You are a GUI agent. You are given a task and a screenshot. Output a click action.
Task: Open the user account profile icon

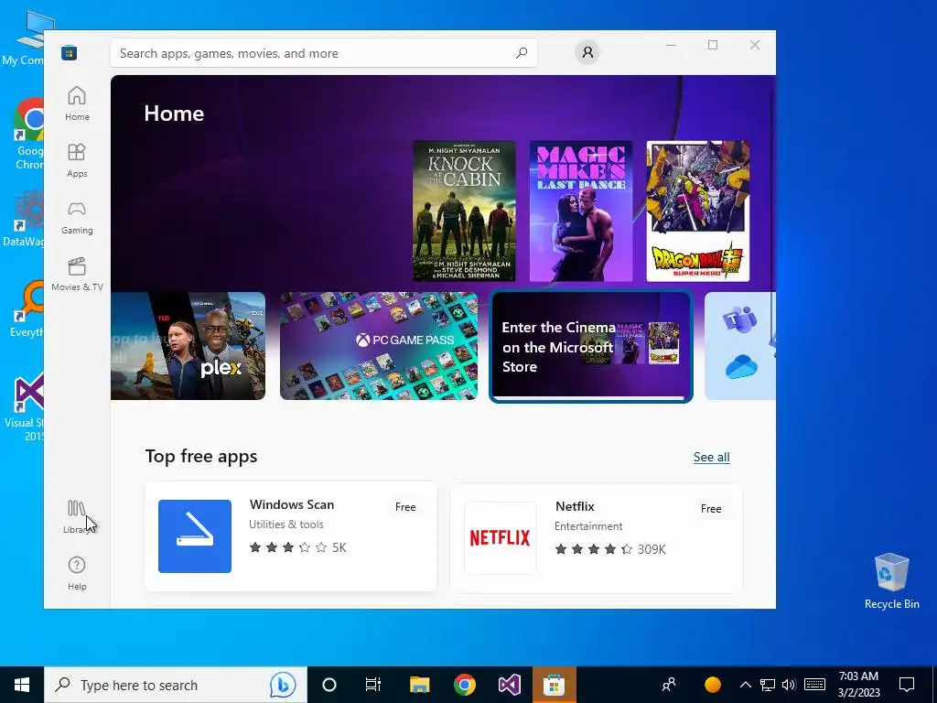pyautogui.click(x=587, y=52)
